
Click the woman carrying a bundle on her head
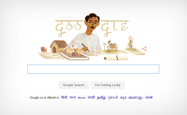click(131, 43)
